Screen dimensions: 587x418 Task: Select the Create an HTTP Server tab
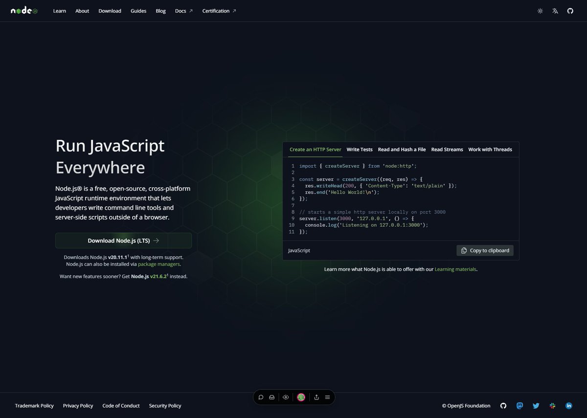[316, 150]
